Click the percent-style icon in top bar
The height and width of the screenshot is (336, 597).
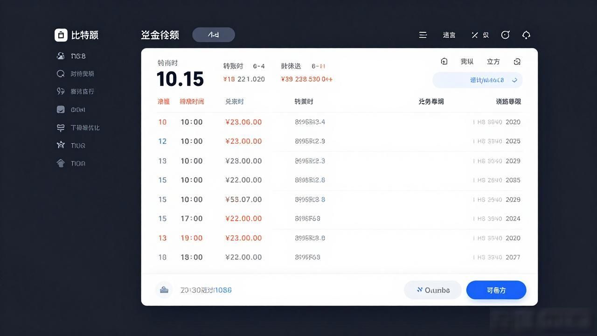475,35
